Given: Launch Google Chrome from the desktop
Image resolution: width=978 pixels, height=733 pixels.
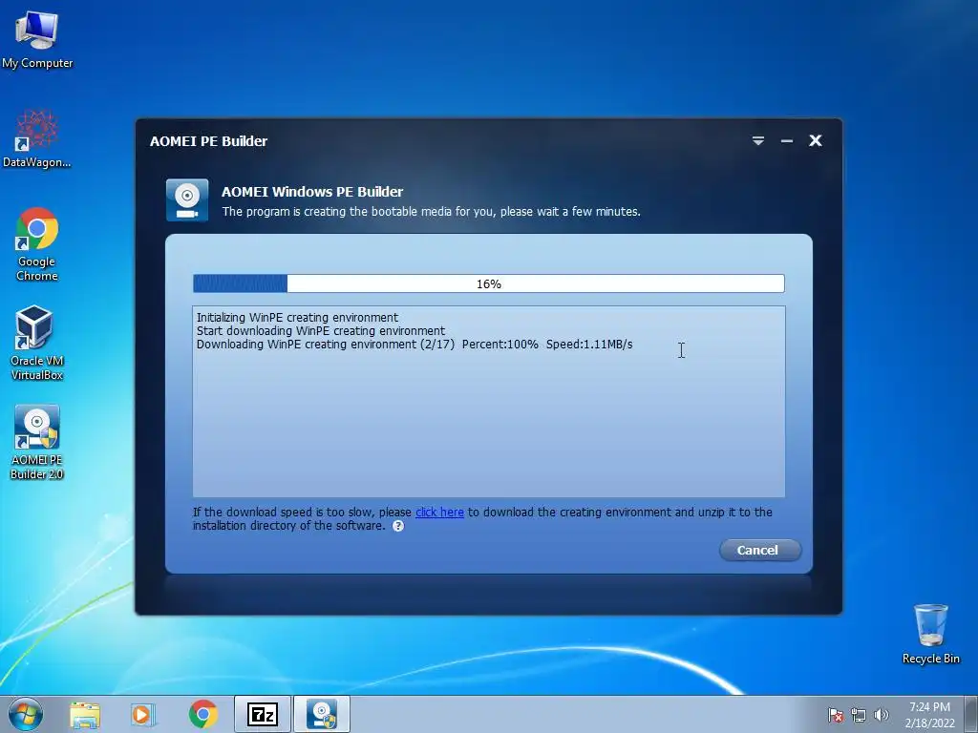Looking at the screenshot, I should coord(37,243).
